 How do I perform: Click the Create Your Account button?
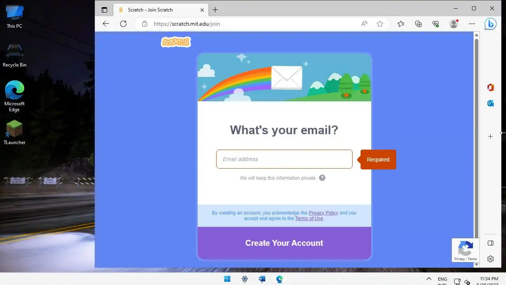pos(284,243)
